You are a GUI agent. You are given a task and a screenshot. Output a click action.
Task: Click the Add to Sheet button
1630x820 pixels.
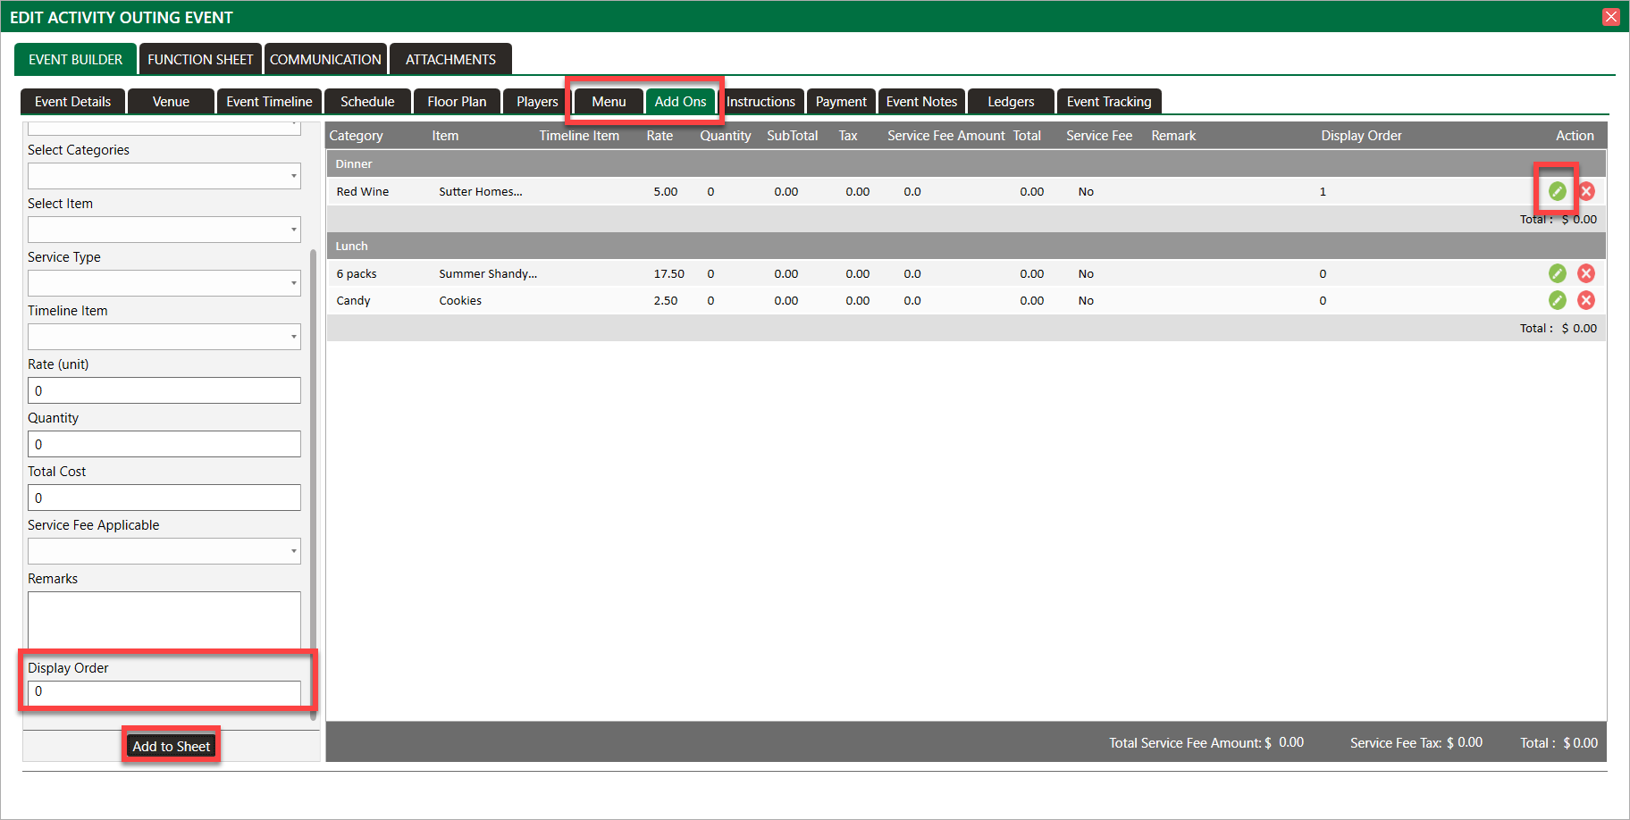(x=171, y=746)
